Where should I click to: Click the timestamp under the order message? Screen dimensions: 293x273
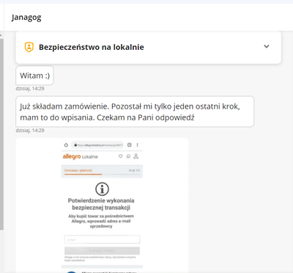click(x=30, y=131)
